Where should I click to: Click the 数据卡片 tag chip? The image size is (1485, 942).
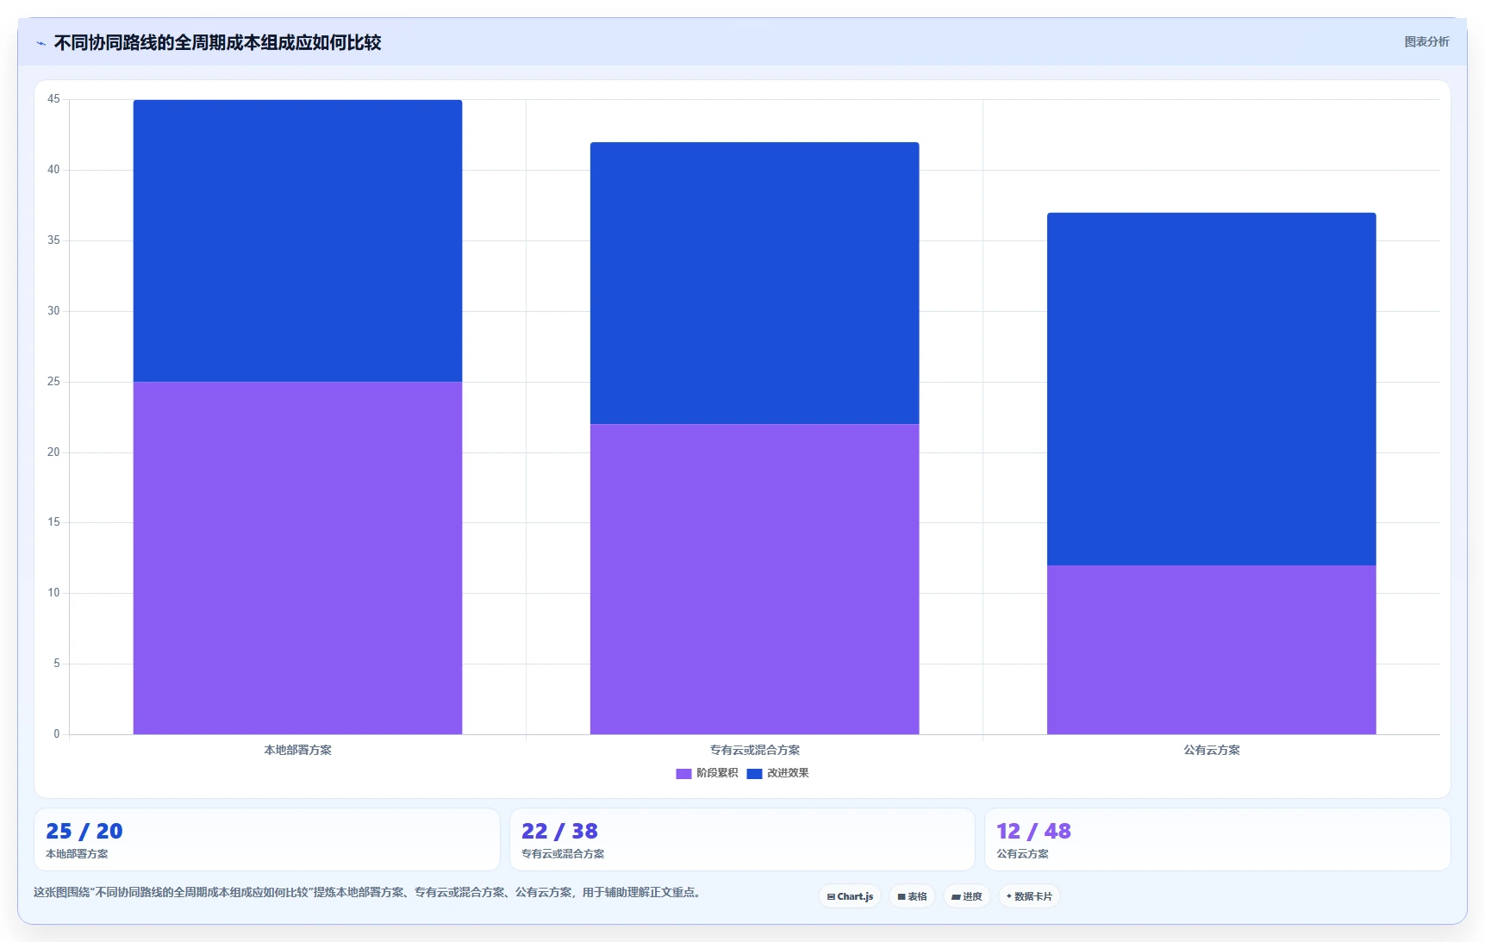pos(1029,896)
